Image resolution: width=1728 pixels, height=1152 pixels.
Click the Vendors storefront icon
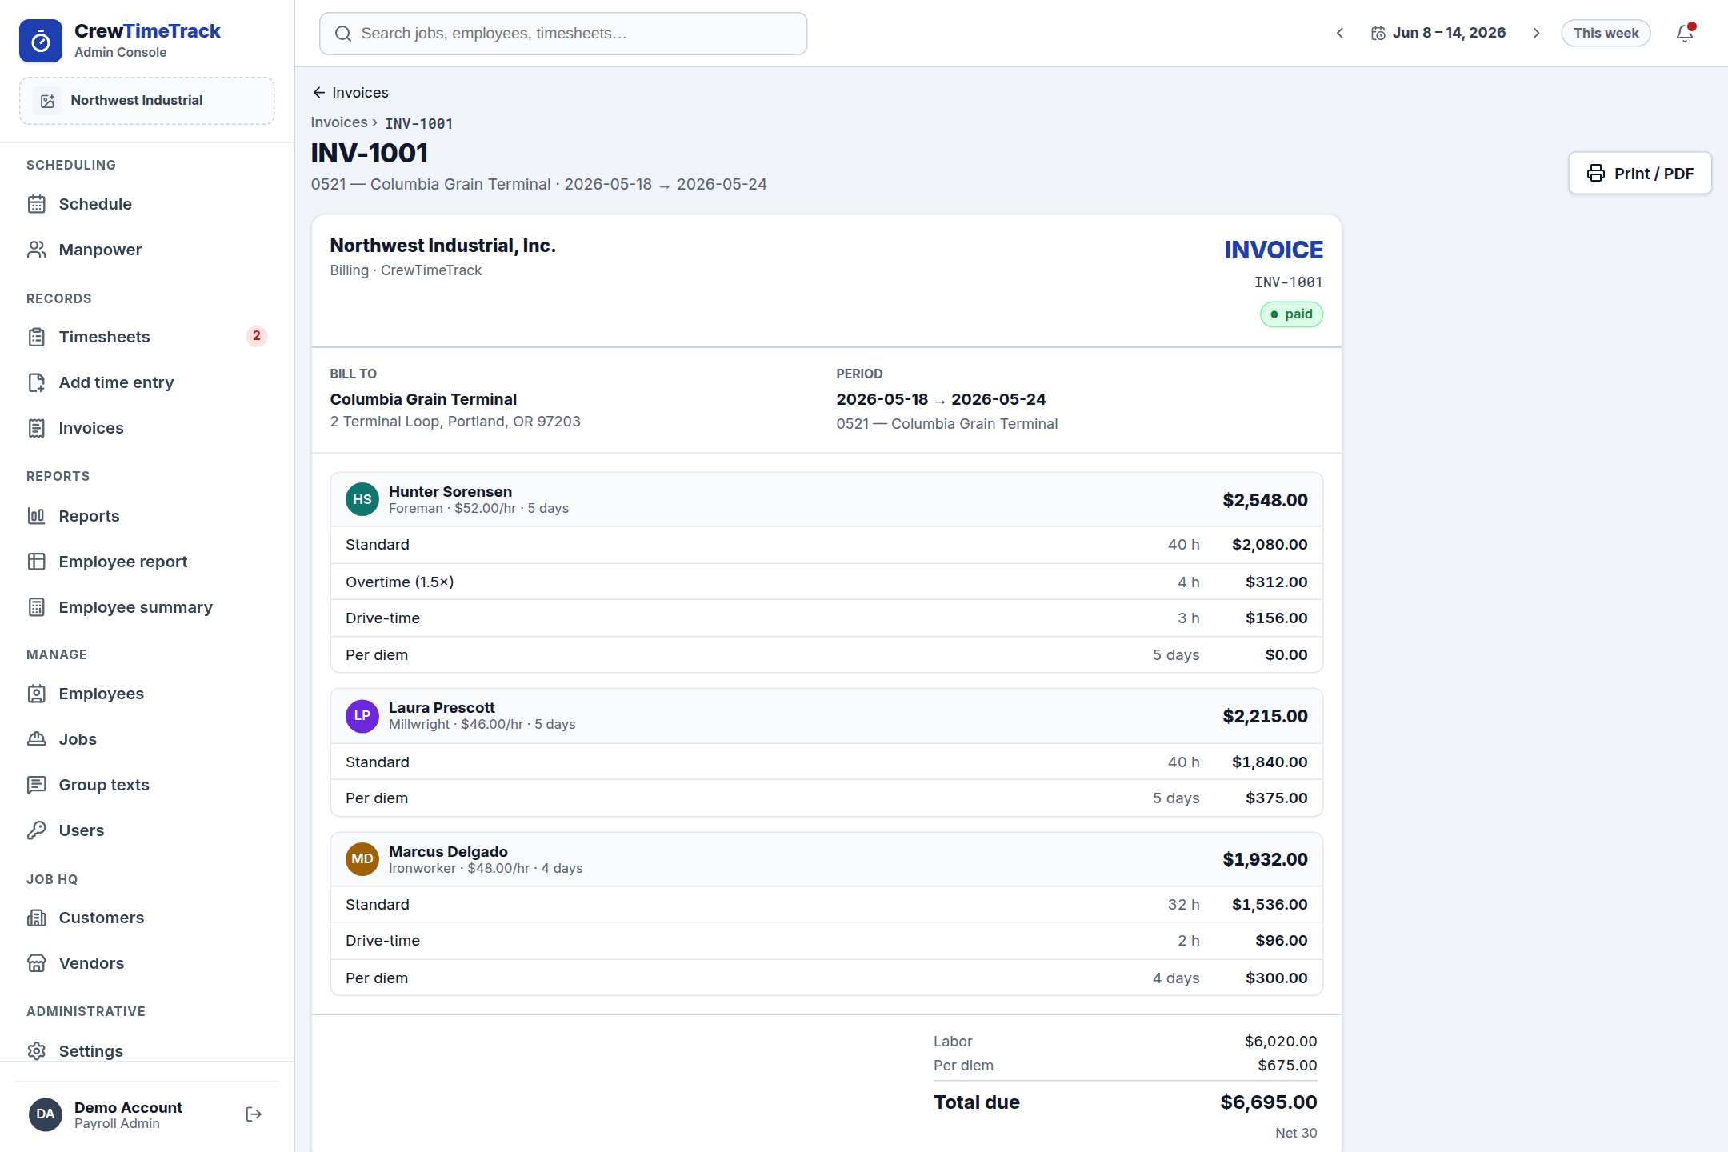coord(37,963)
